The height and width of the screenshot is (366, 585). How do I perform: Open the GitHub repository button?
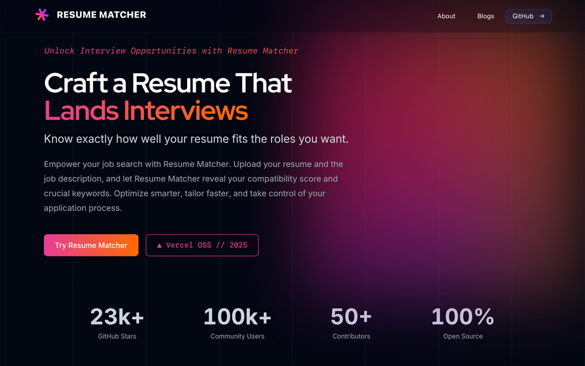point(528,16)
